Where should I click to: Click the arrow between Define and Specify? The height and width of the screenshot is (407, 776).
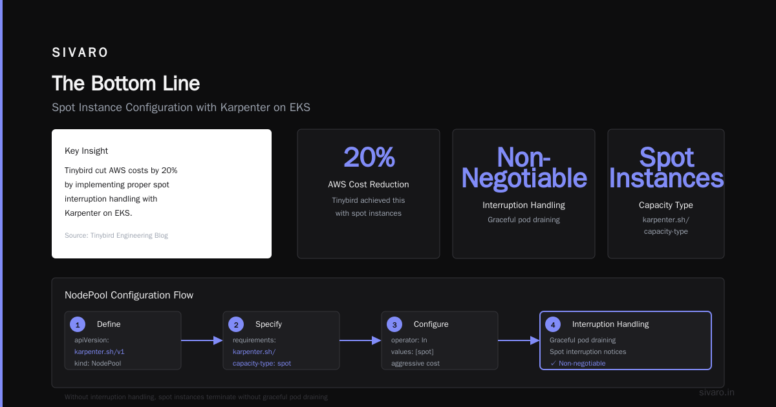(x=202, y=340)
